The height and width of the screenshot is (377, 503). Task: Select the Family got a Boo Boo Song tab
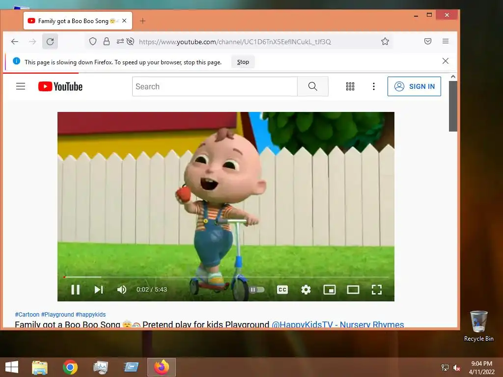[78, 21]
